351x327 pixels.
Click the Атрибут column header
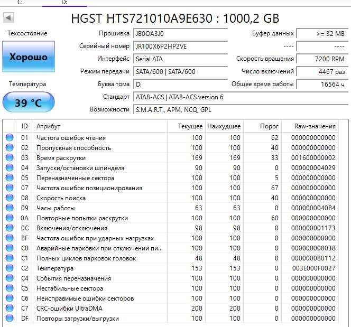pos(100,126)
